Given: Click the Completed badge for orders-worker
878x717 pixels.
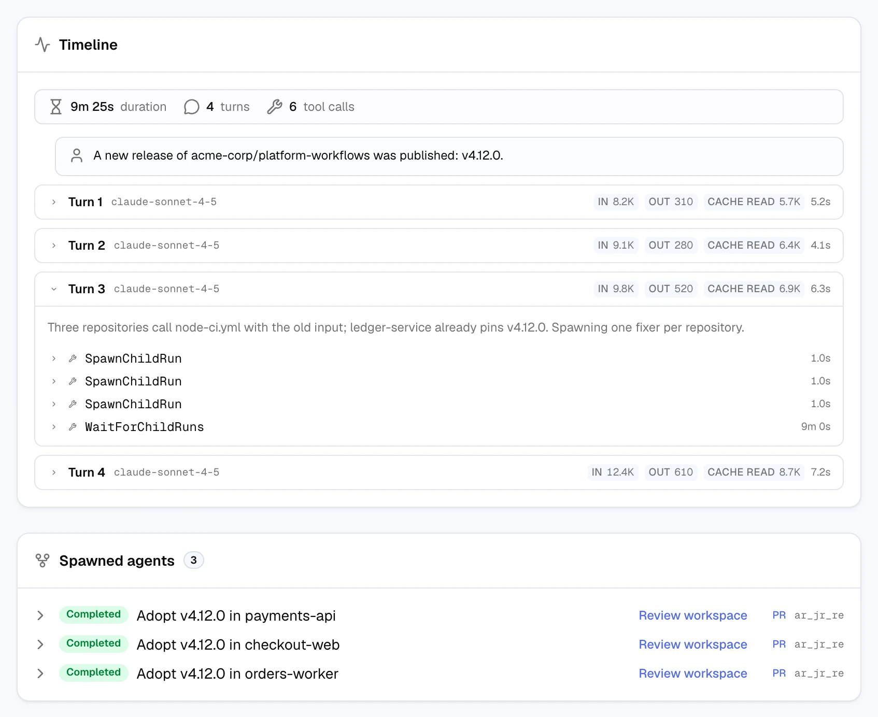Looking at the screenshot, I should (93, 672).
